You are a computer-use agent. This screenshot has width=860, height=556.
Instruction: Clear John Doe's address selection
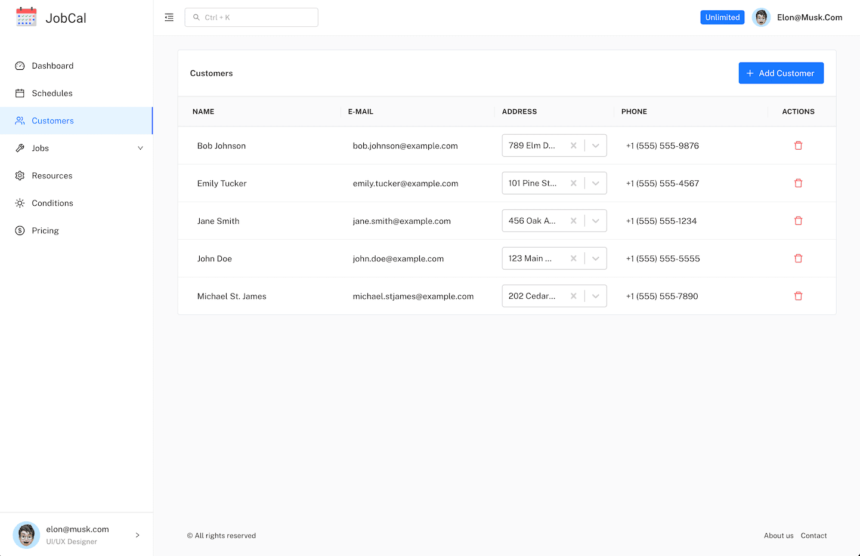[x=573, y=258]
